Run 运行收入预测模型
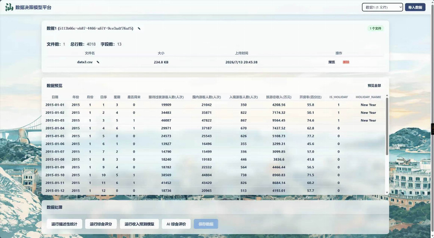The height and width of the screenshot is (238, 434). coord(139,224)
